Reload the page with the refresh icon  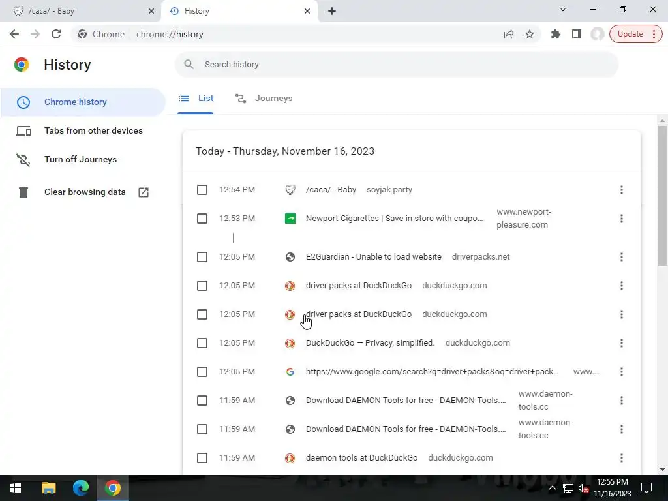tap(56, 34)
